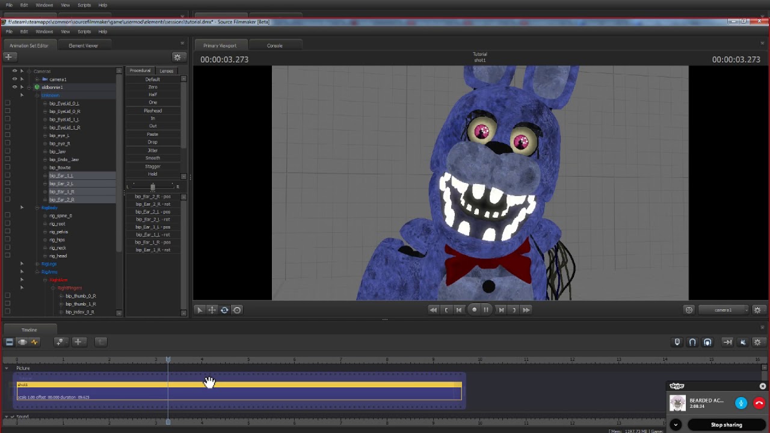This screenshot has width=770, height=433.
Task: Toggle visibility eye for oldbonnie1
Action: click(x=14, y=87)
